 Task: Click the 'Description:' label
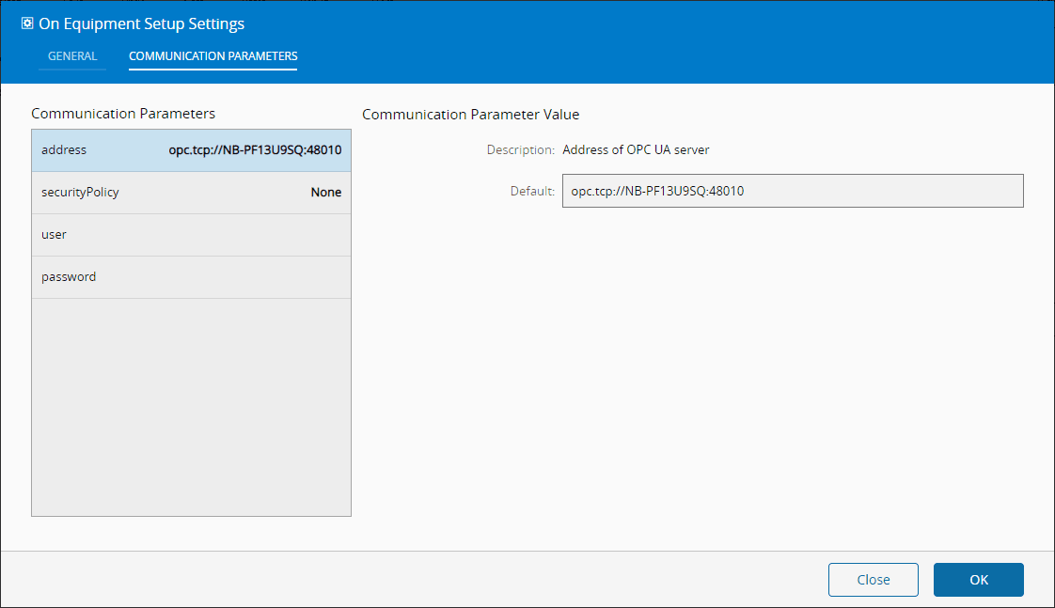[x=520, y=149]
